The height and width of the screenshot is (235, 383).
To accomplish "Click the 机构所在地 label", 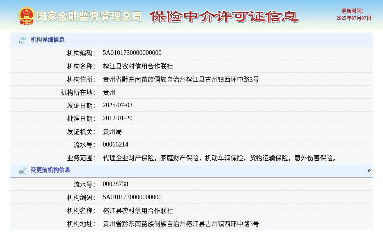I will (78, 92).
